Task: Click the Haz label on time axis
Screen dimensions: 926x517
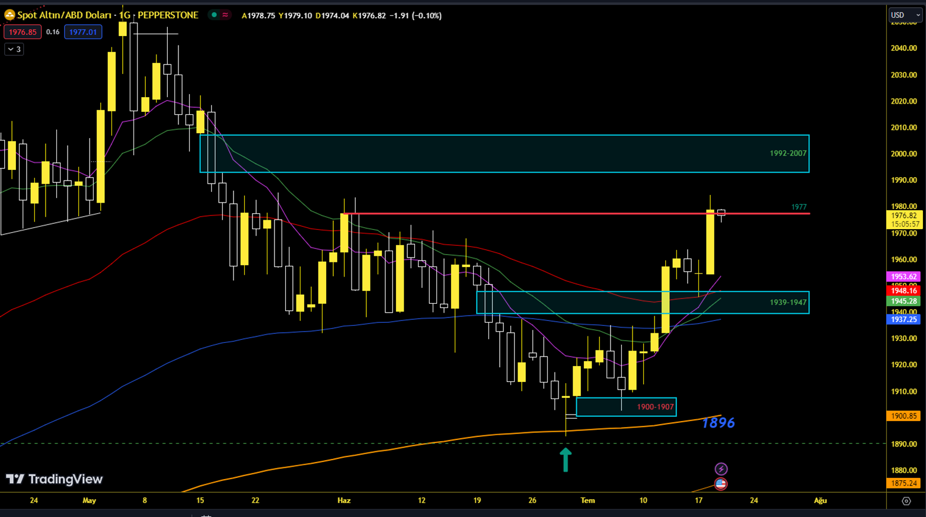Action: [344, 500]
